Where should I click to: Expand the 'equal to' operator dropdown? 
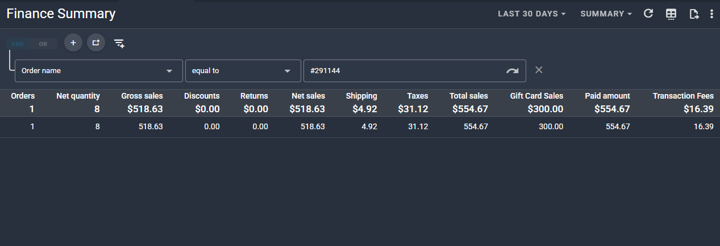243,71
